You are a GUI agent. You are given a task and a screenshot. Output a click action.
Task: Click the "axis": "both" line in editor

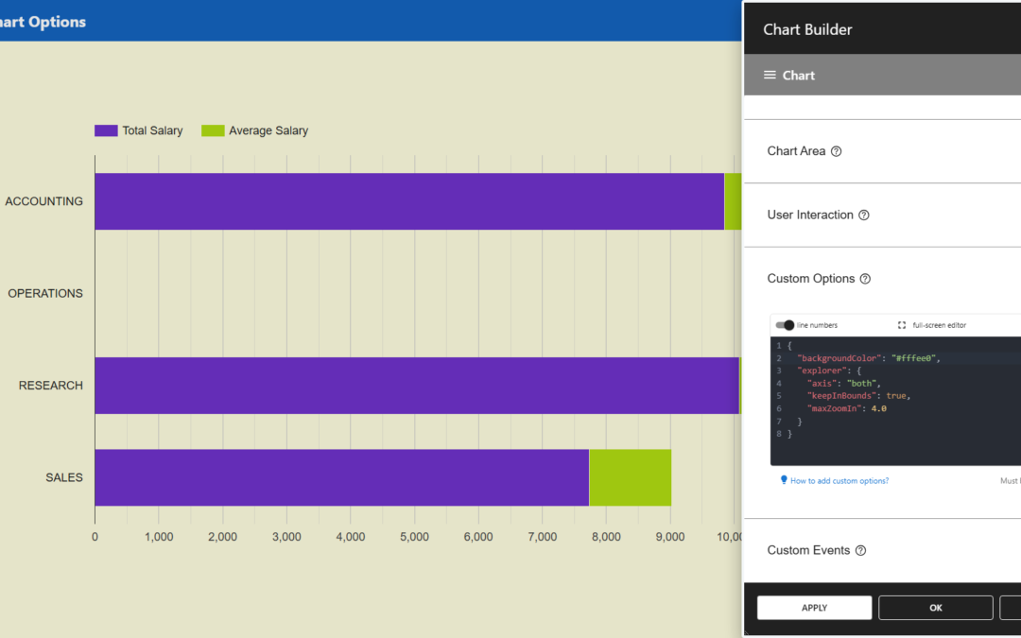click(843, 384)
